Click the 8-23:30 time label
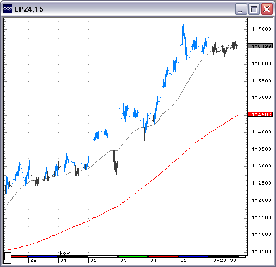Viewport: 276px width, 267px height. 225,260
